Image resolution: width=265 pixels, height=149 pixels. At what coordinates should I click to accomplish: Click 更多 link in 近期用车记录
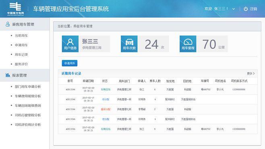[251, 73]
